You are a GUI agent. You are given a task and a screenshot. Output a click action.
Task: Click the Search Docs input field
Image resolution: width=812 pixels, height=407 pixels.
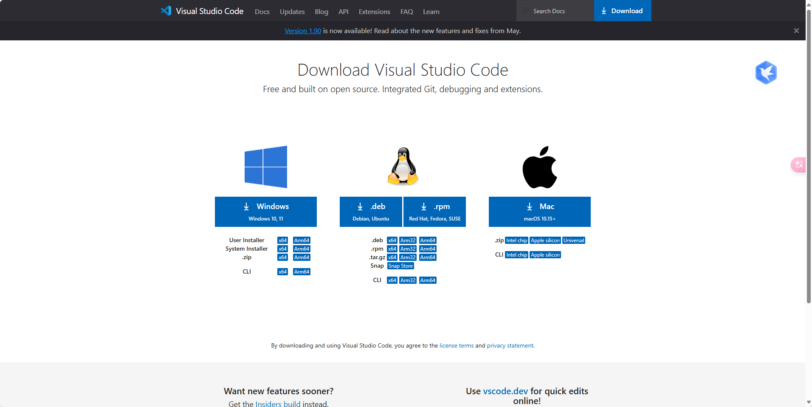555,11
